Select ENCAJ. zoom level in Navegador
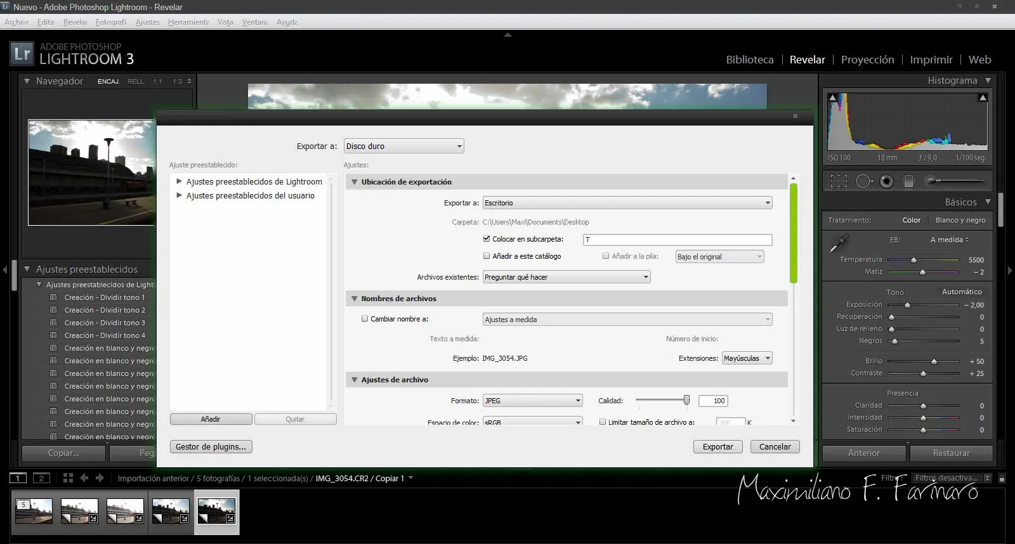 pos(108,81)
